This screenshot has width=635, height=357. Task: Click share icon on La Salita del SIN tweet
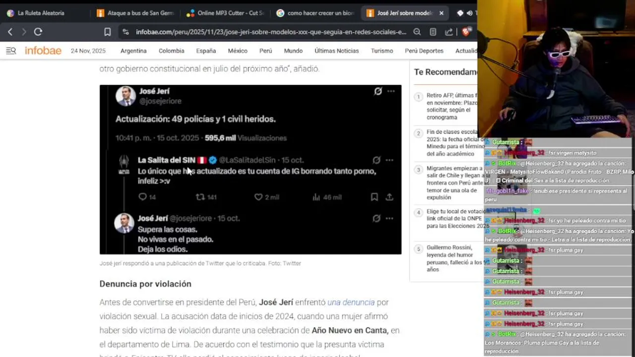(x=389, y=197)
